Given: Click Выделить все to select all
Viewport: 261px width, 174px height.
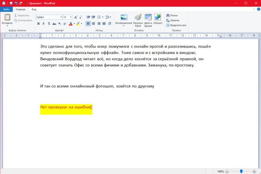Looking at the screenshot, I should click(x=176, y=25).
